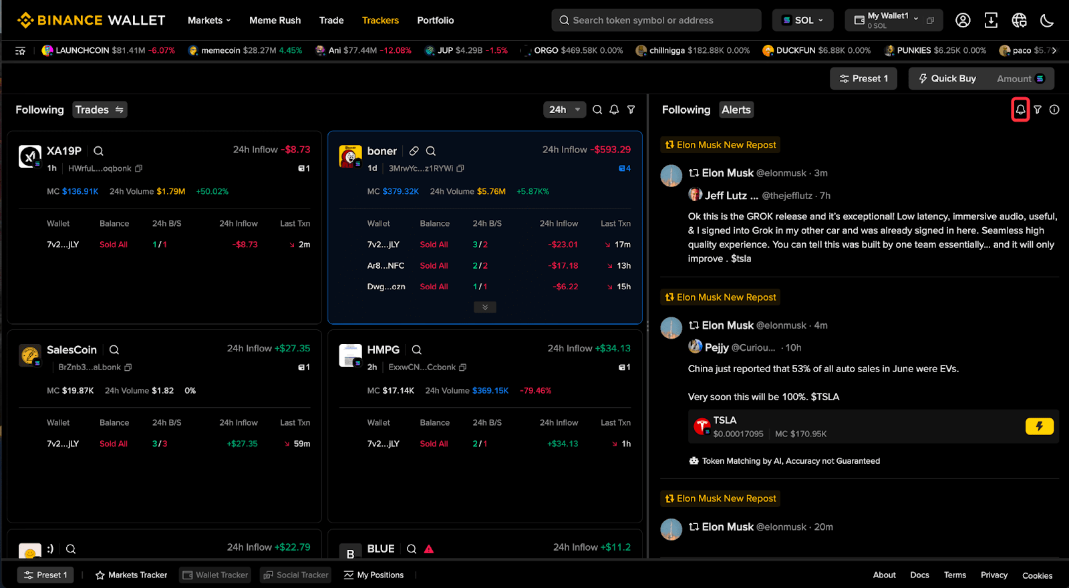Open Wallet Tracker in bottom bar
This screenshot has width=1069, height=588.
[x=215, y=575]
